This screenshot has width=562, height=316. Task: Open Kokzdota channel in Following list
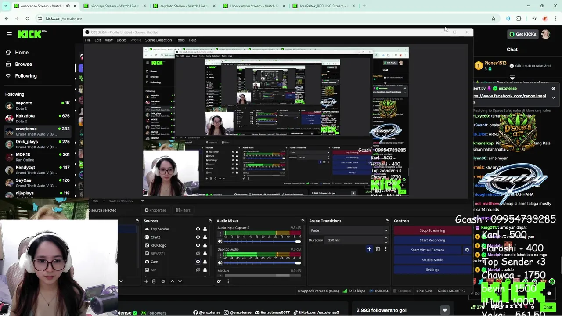pos(37,118)
